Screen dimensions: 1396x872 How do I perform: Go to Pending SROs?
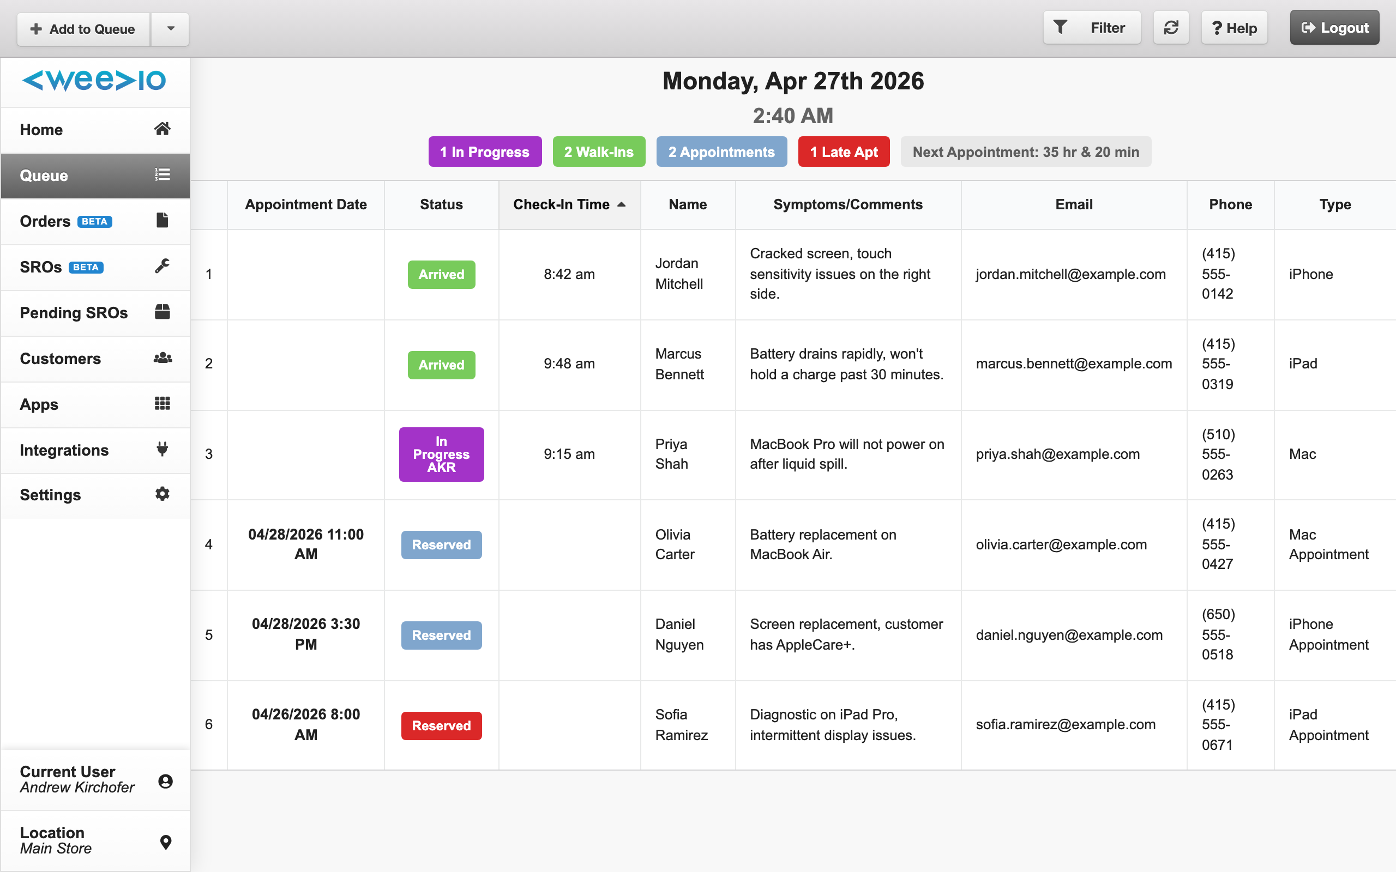[95, 313]
